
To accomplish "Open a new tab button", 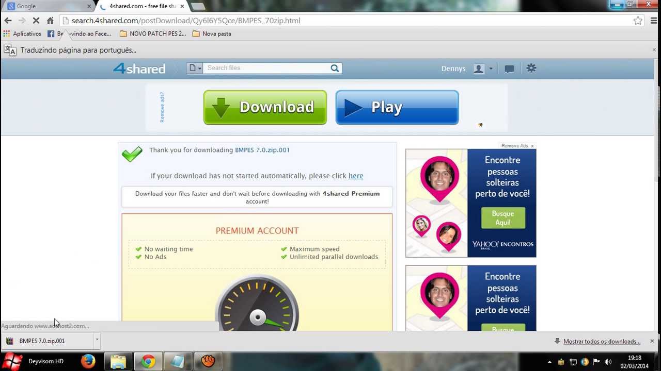I will (198, 6).
